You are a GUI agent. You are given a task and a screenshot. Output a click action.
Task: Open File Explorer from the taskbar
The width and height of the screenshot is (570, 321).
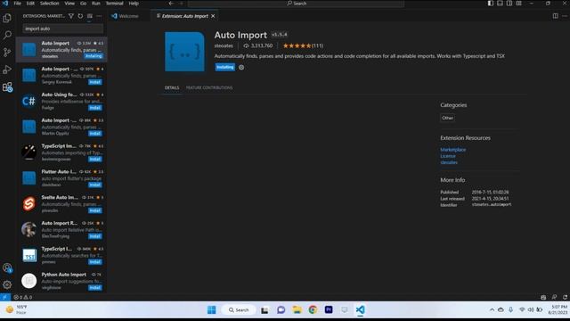click(297, 309)
